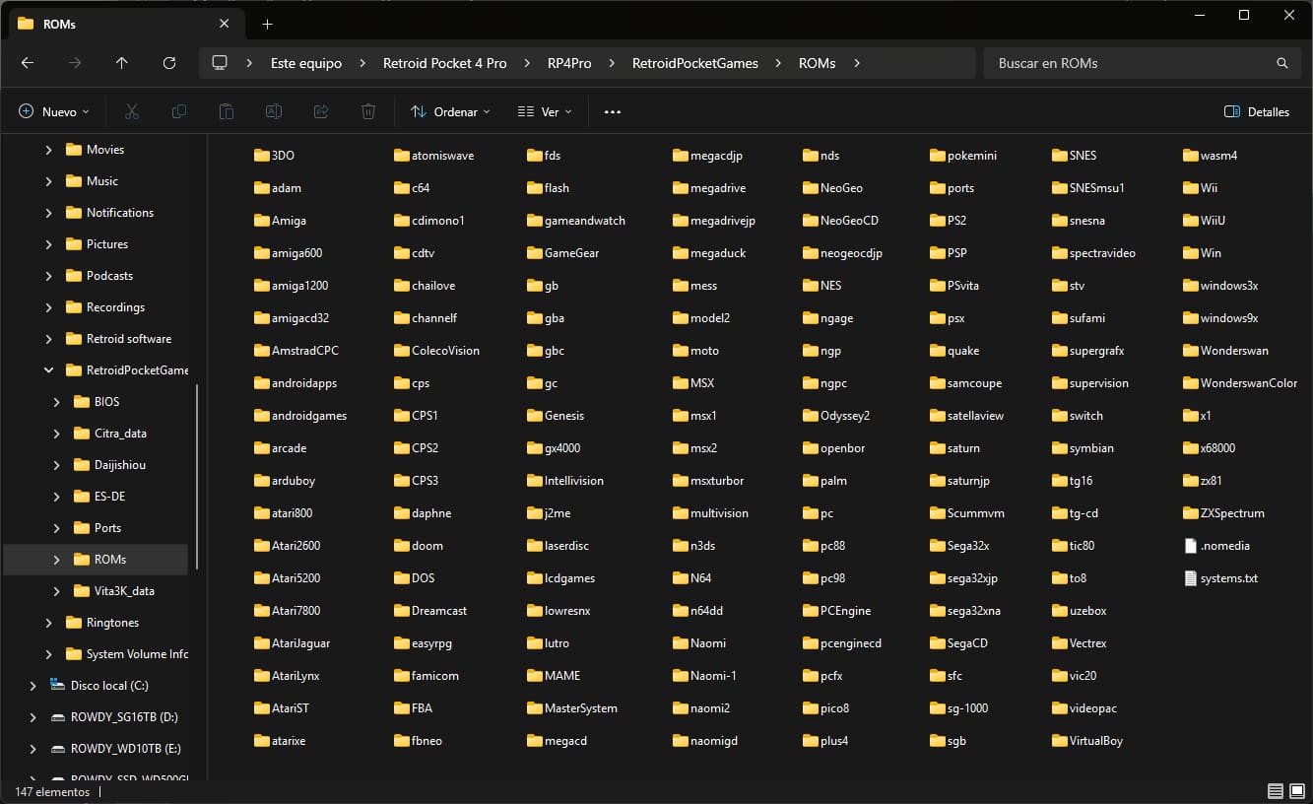Select the switch folder
This screenshot has height=804, width=1313.
pos(1078,416)
